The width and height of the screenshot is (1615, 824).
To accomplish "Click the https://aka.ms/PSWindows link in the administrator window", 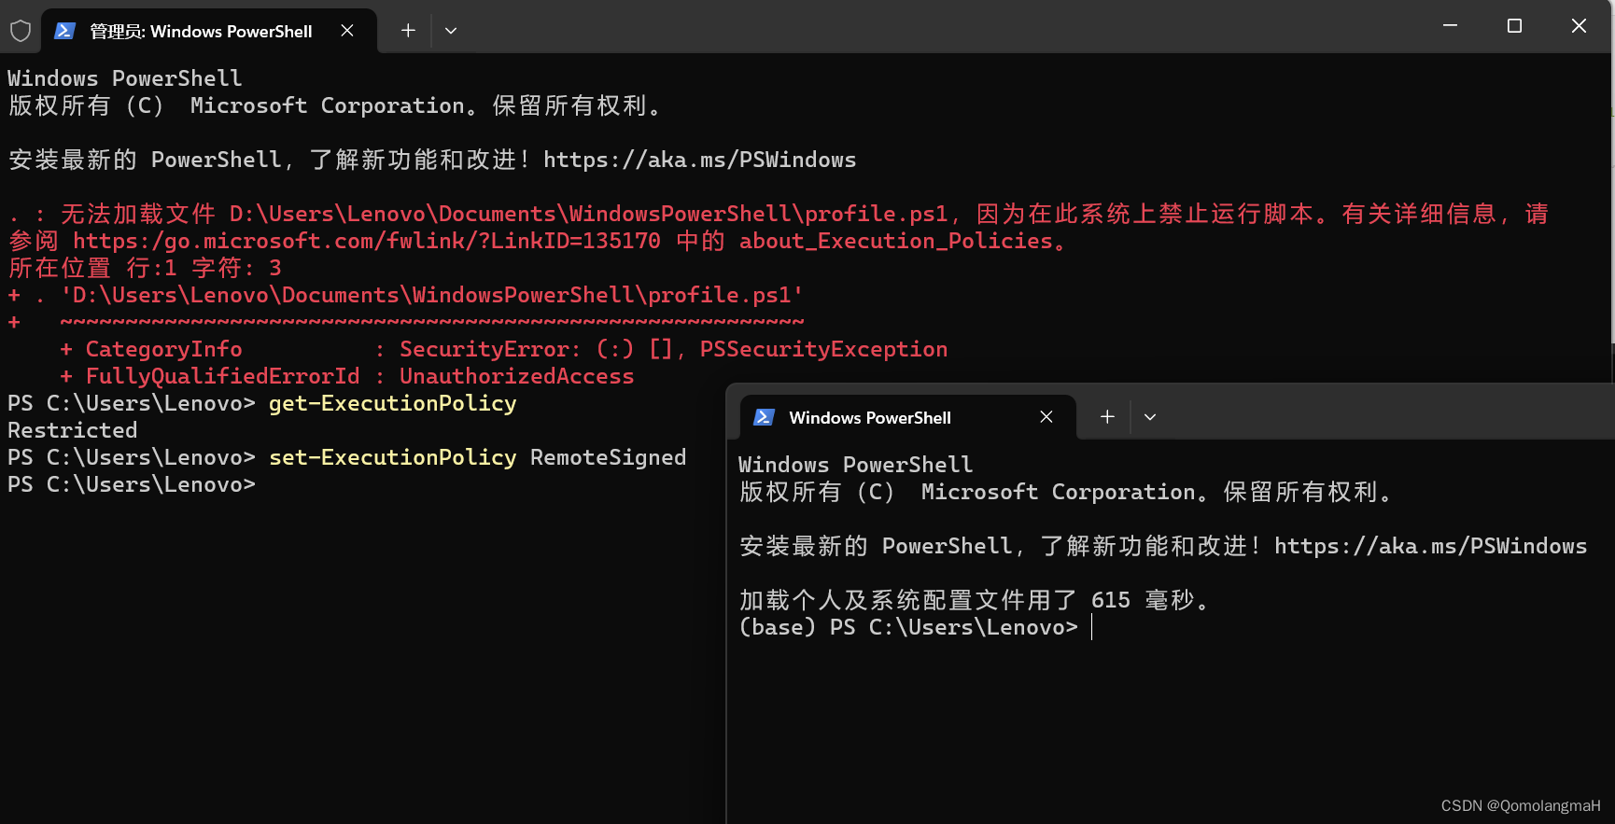I will click(700, 160).
